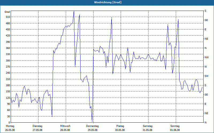Choose the Samstag day label
214x133 pixels.
coord(148,126)
